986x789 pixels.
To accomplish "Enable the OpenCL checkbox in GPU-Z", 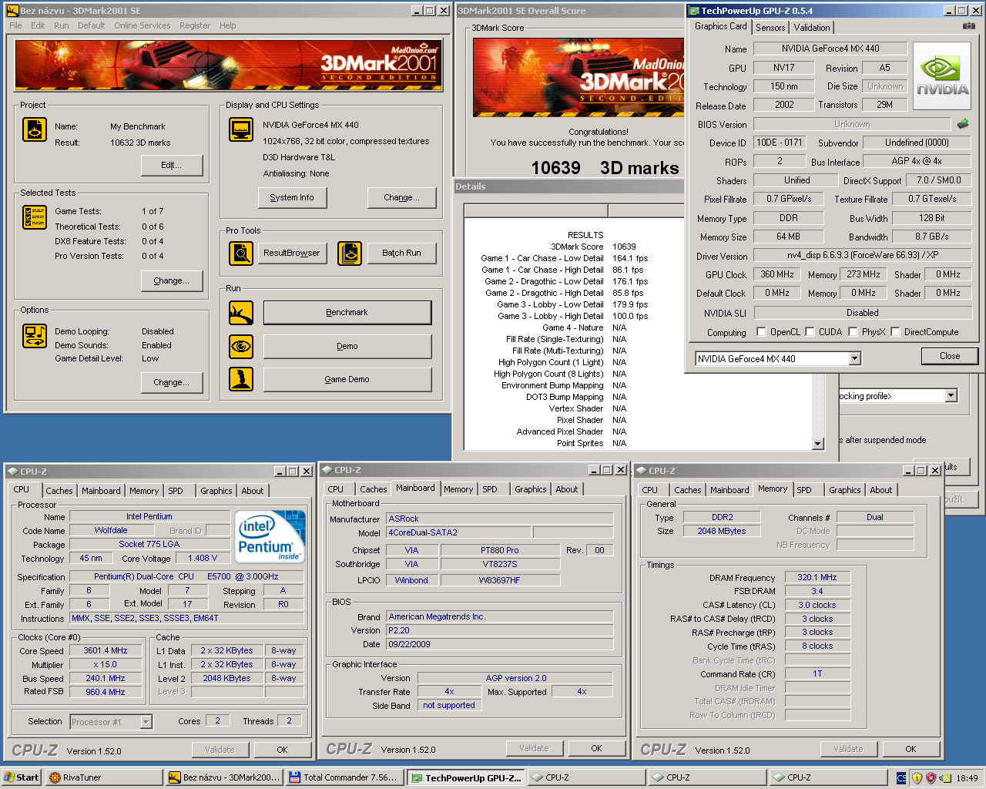I will click(x=761, y=332).
